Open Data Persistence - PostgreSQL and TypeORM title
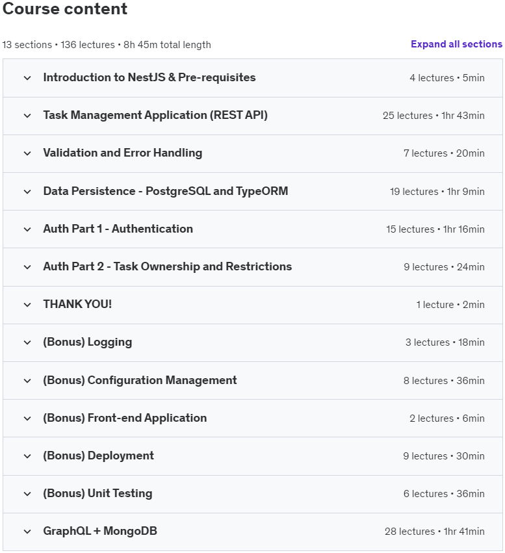505x553 pixels. click(165, 191)
